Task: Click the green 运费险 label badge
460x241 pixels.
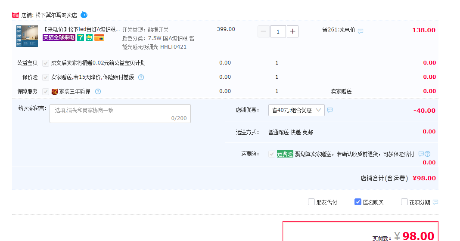Action: click(285, 154)
